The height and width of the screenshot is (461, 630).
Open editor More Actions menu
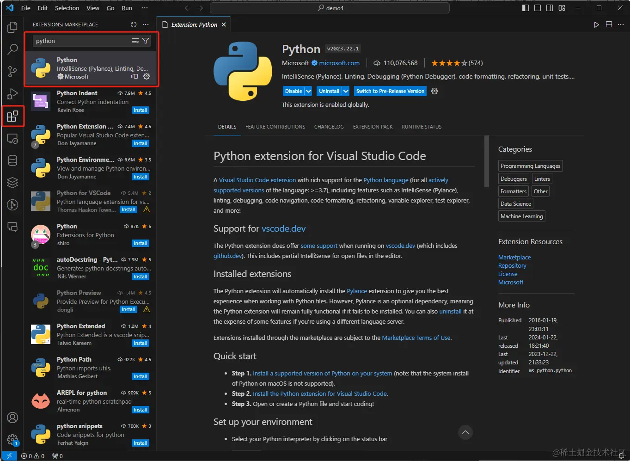[621, 25]
